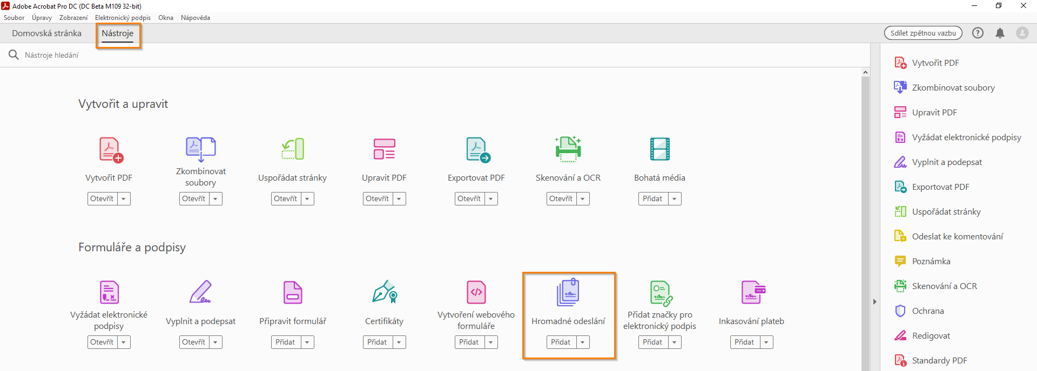Open Ochrana shield in the right sidebar
This screenshot has width=1037, height=371.
(919, 311)
